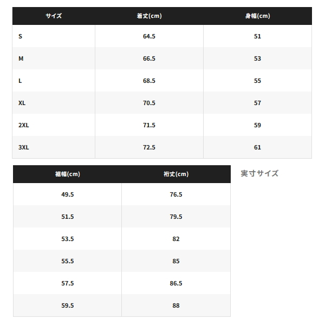The width and height of the screenshot is (325, 325).
Task: Click the 64.5 length cell
Action: (149, 36)
